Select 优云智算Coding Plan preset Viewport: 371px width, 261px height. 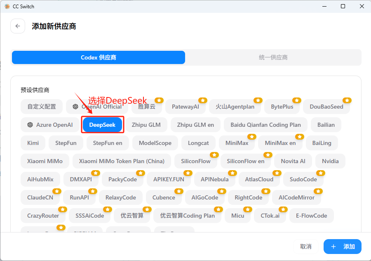[188, 216]
